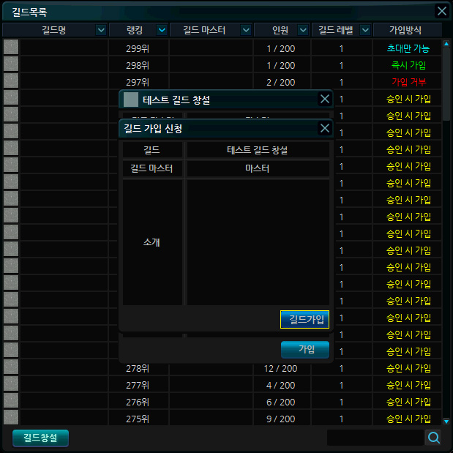Click the guild search input field
The height and width of the screenshot is (453, 453).
(x=375, y=438)
